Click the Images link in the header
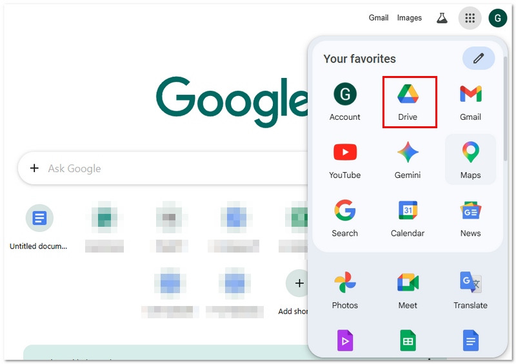516x364 pixels. [409, 18]
